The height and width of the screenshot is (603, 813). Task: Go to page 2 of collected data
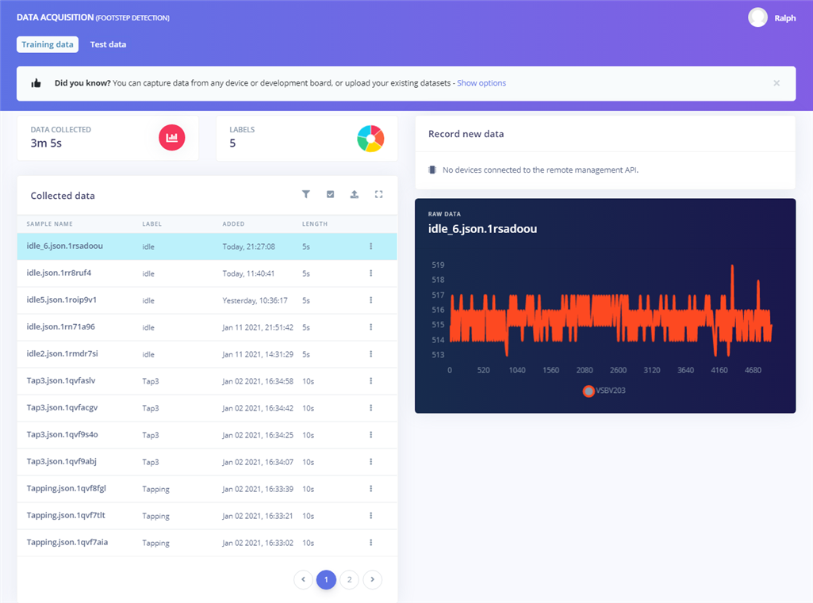[350, 579]
